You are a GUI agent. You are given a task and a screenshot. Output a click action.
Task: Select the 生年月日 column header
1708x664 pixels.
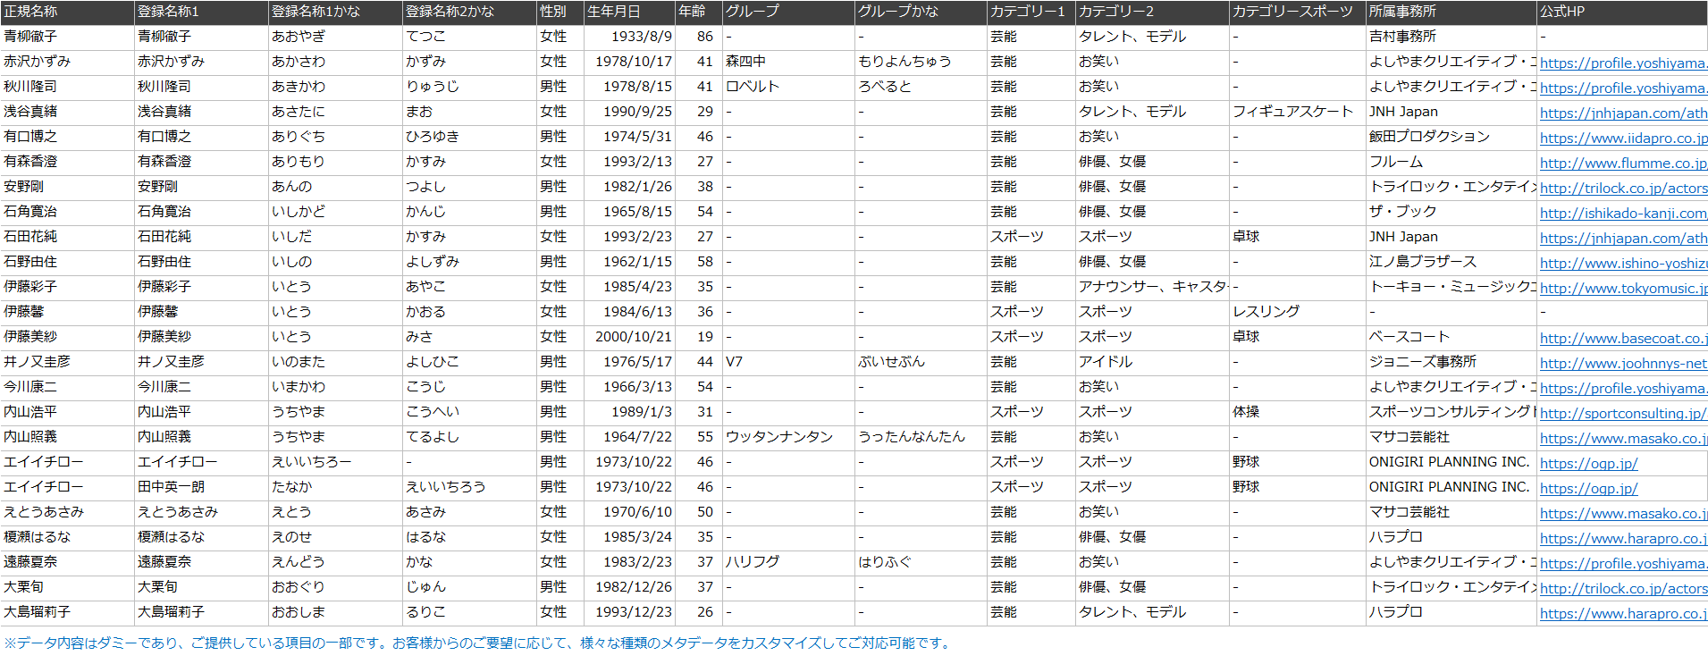coord(613,12)
